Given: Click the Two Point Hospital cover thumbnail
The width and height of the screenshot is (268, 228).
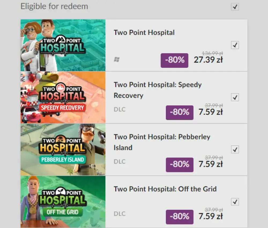Looking at the screenshot, I should coord(63,45).
